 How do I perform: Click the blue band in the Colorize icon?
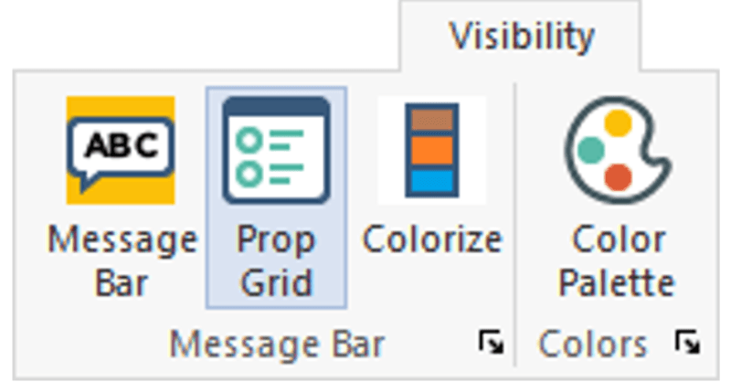click(x=432, y=180)
